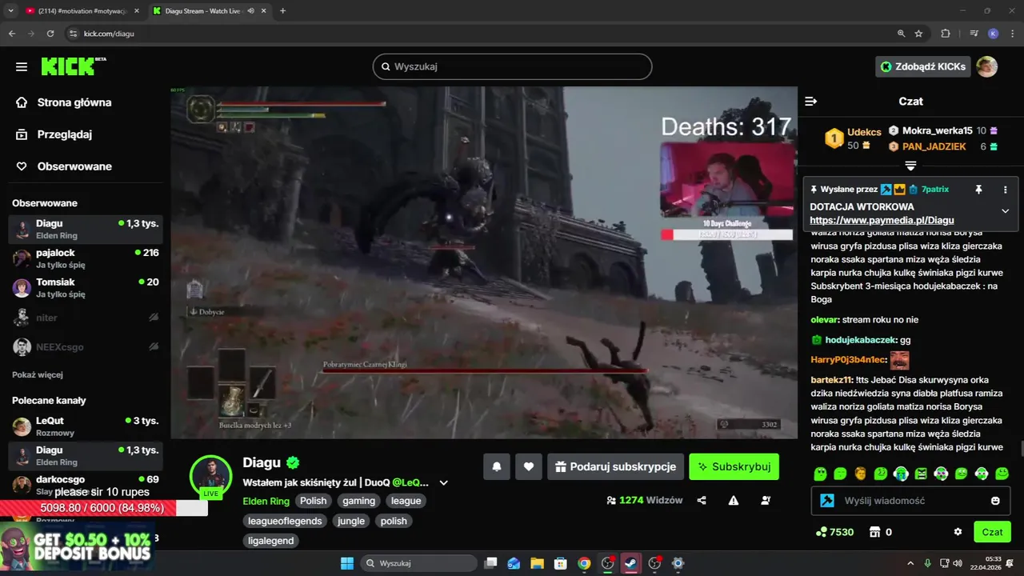The image size is (1024, 576).
Task: Open LeQut recommended channel
Action: 86,426
